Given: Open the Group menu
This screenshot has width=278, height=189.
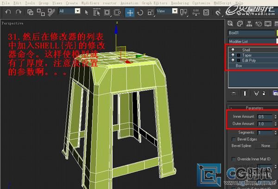Looking at the screenshot, I should point(44,3).
